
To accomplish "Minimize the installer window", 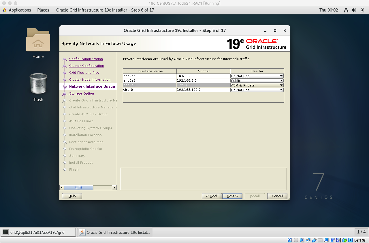I will coord(265,31).
